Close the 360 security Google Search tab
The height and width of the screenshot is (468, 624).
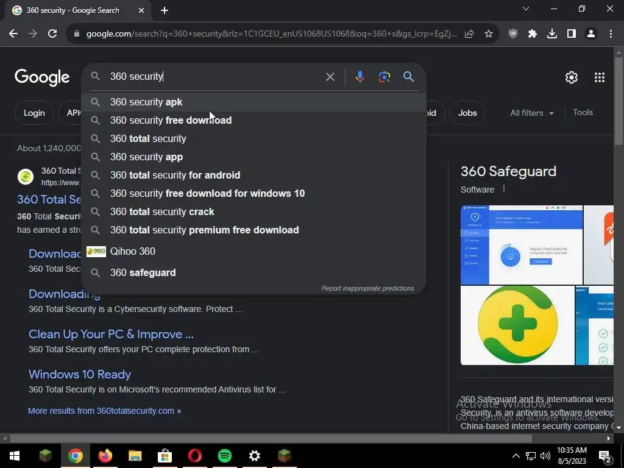(x=141, y=10)
